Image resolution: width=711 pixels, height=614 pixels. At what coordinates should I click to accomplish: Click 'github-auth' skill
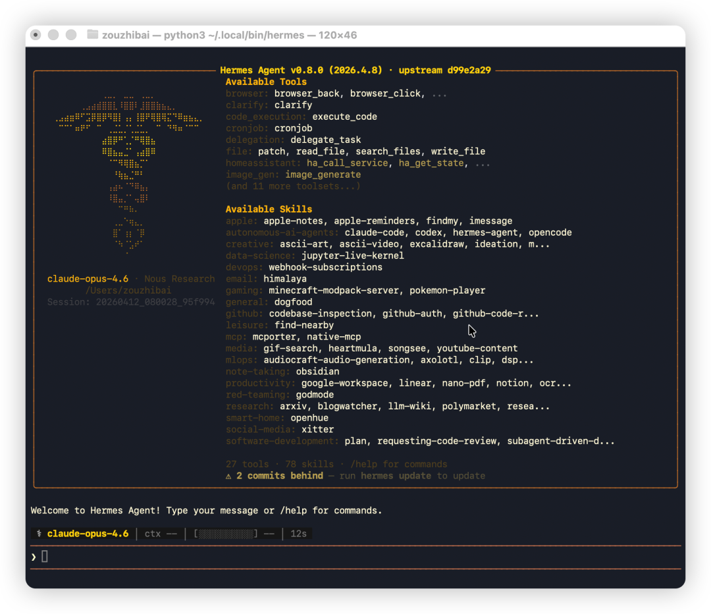click(x=411, y=313)
